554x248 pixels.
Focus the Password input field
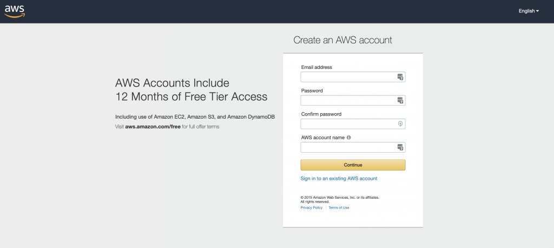coord(353,101)
